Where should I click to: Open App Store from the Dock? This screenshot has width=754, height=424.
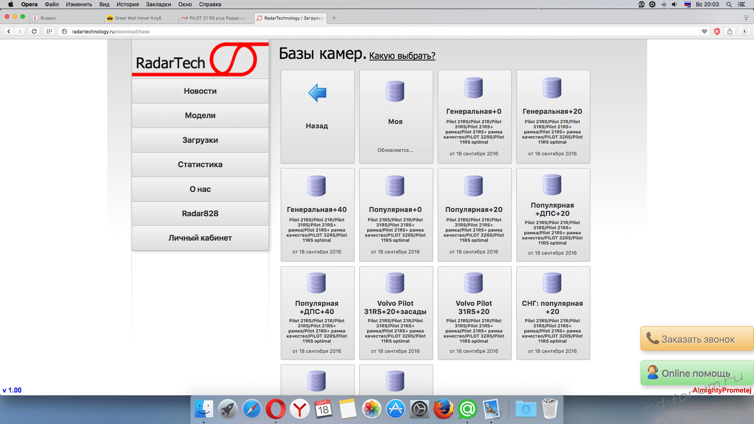395,409
